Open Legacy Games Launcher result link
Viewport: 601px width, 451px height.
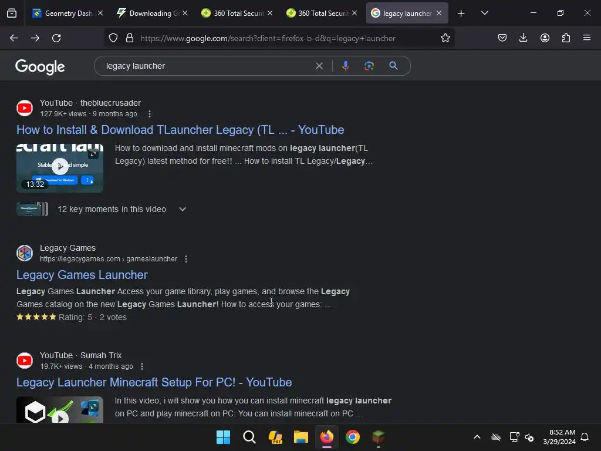tap(82, 275)
